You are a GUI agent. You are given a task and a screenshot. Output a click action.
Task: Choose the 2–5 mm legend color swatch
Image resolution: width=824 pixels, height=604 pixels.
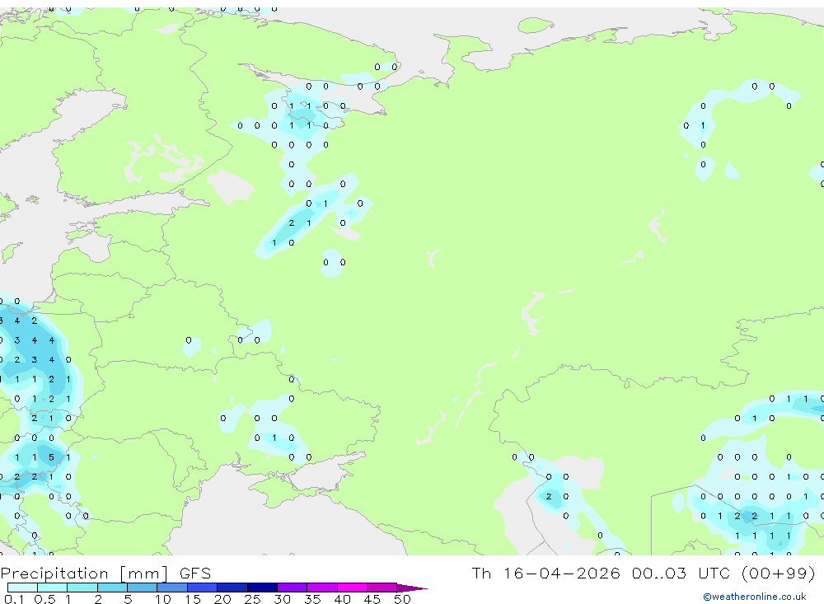click(112, 588)
